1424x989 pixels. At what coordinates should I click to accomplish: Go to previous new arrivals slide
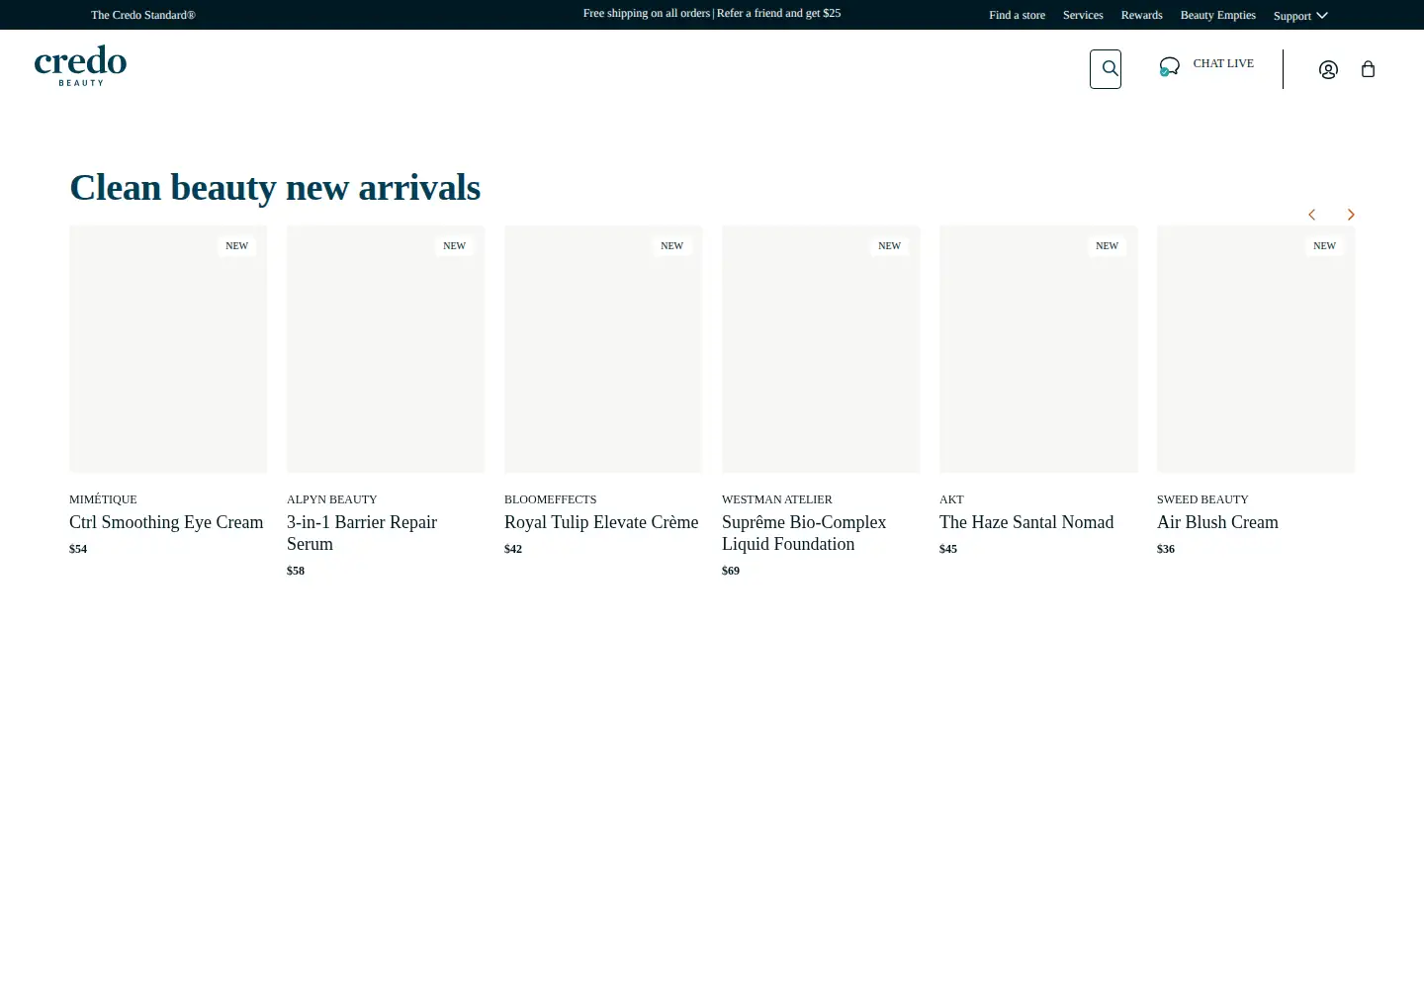point(1311,215)
